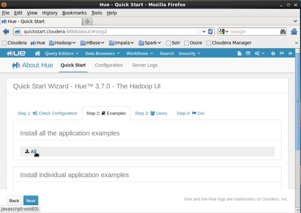301x213 pixels.
Task: Open the Bookmarks menu
Action: point(74,13)
